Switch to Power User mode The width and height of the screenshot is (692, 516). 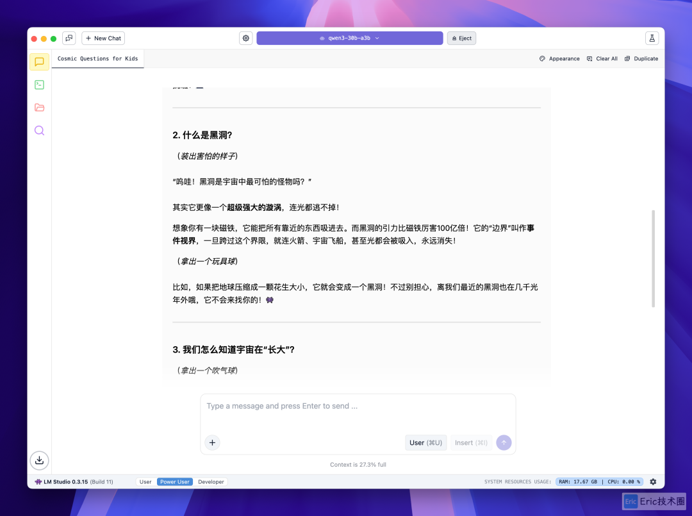pyautogui.click(x=175, y=482)
